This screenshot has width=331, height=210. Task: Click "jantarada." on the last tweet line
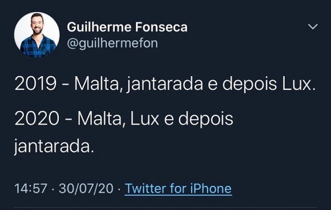(x=54, y=146)
